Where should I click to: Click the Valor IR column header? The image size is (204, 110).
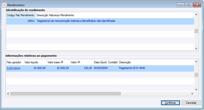tap(82, 62)
